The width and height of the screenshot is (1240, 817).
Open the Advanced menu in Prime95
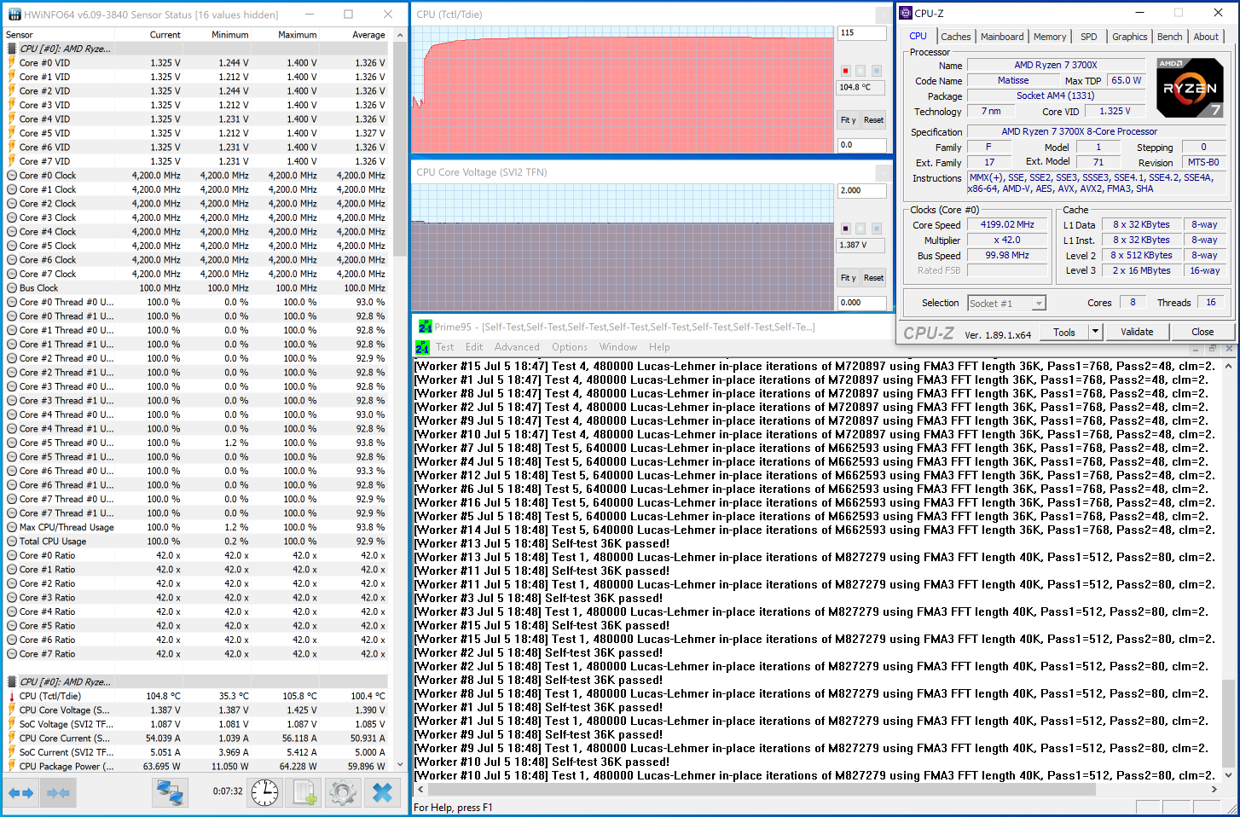click(517, 347)
